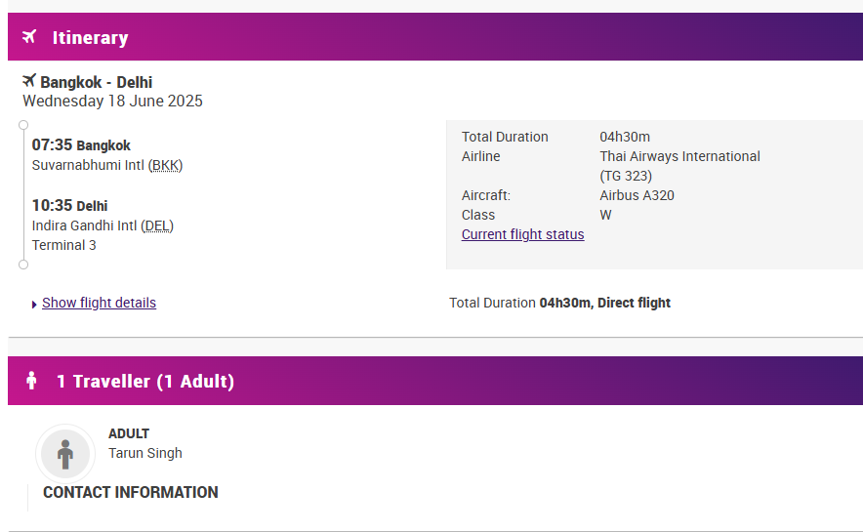Click the DEL airport code abbreviation
The image size is (863, 532).
click(157, 225)
